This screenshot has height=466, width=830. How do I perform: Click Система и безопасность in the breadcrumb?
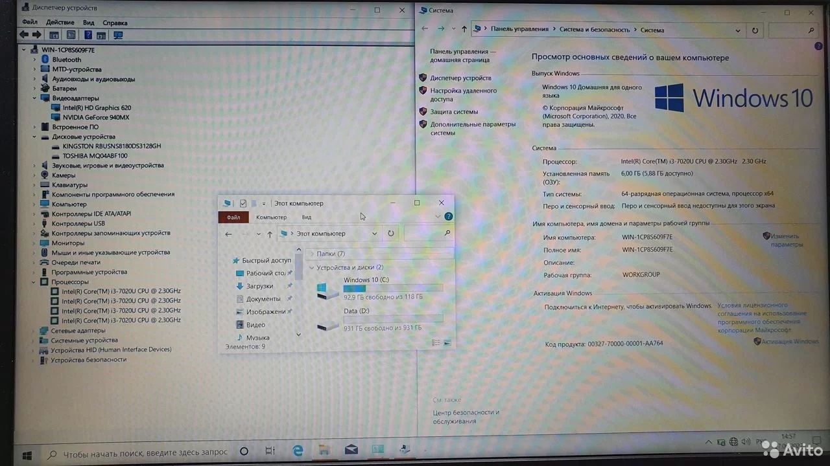[x=595, y=30]
